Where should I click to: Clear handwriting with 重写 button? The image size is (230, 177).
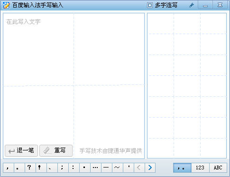56,150
